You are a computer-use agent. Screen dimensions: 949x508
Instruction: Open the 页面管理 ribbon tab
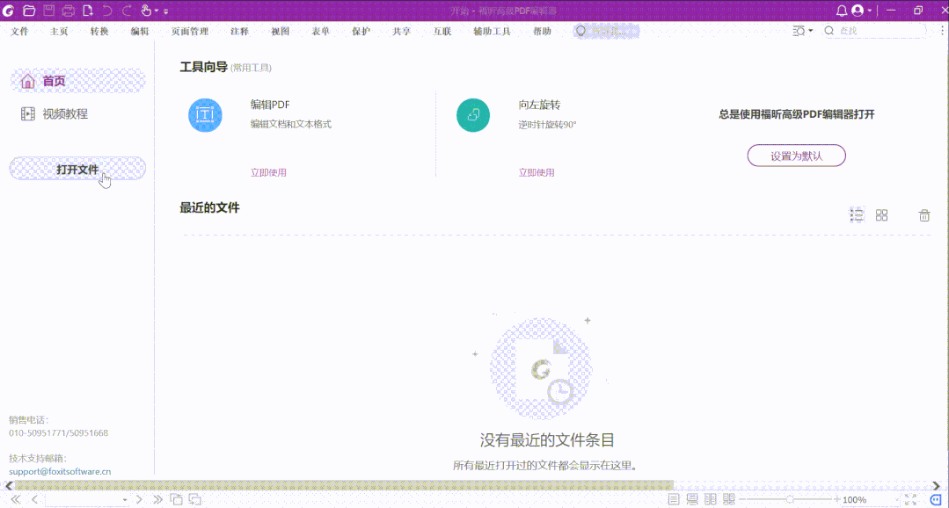192,30
